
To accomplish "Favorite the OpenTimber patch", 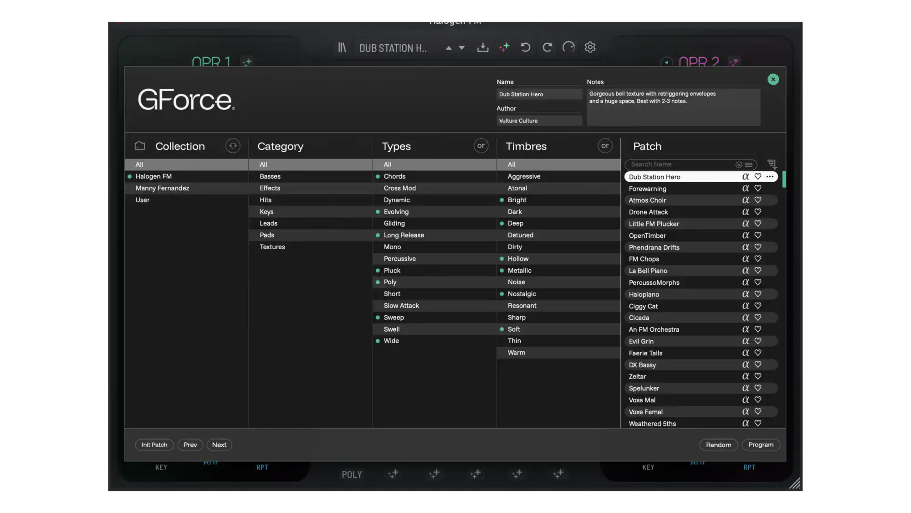I will [757, 236].
